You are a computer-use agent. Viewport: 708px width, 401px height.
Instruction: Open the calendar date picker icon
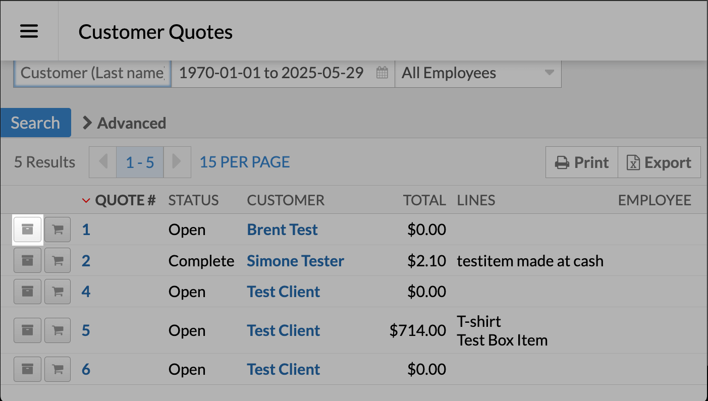point(383,73)
